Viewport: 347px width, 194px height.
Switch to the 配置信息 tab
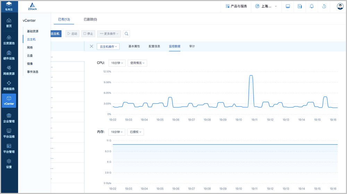154,46
